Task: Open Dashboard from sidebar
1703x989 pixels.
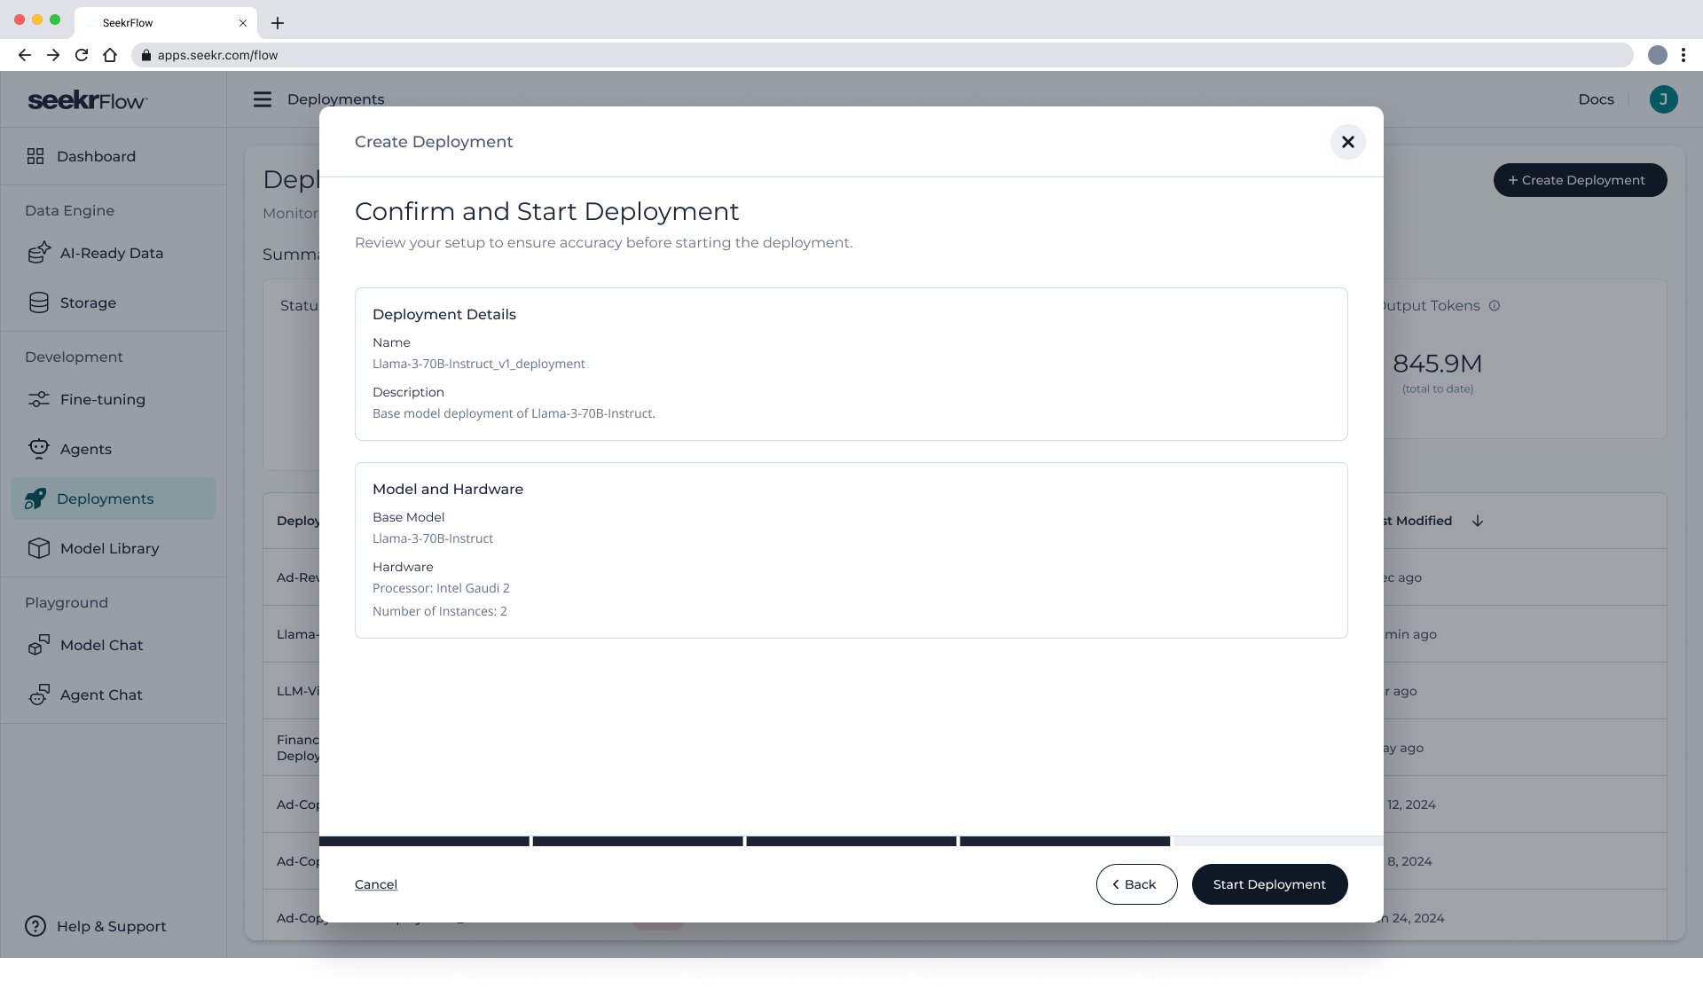Action: pyautogui.click(x=114, y=156)
